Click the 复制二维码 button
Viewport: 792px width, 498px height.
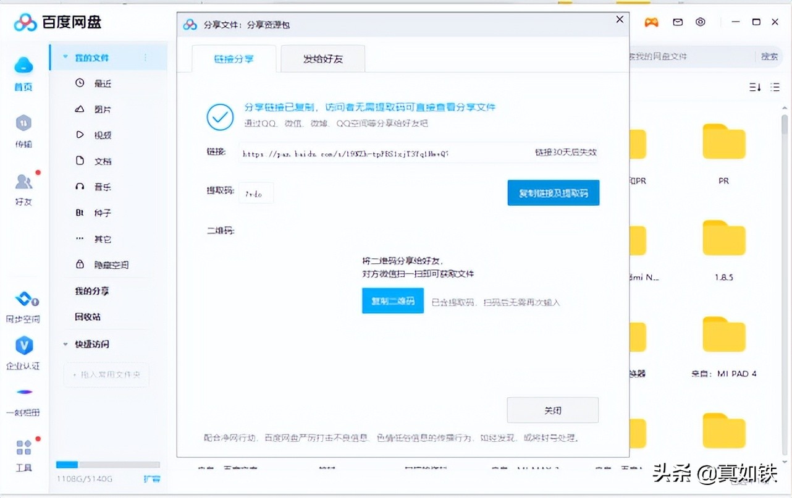tap(393, 300)
